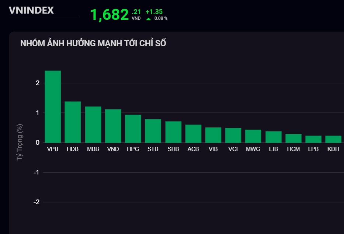Click the STB ticker label below the axis
This screenshot has height=234, width=344.
pos(153,149)
